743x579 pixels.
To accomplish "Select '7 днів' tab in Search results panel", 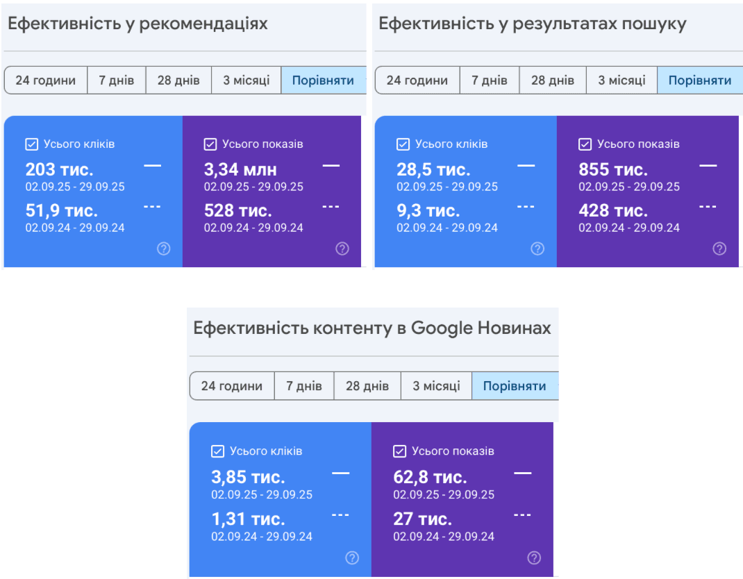I will pyautogui.click(x=490, y=81).
